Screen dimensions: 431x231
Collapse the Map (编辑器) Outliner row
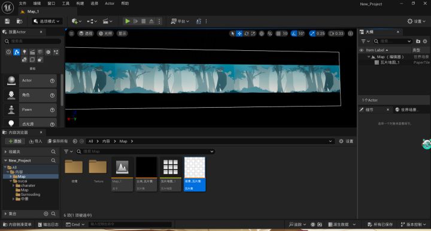(369, 57)
